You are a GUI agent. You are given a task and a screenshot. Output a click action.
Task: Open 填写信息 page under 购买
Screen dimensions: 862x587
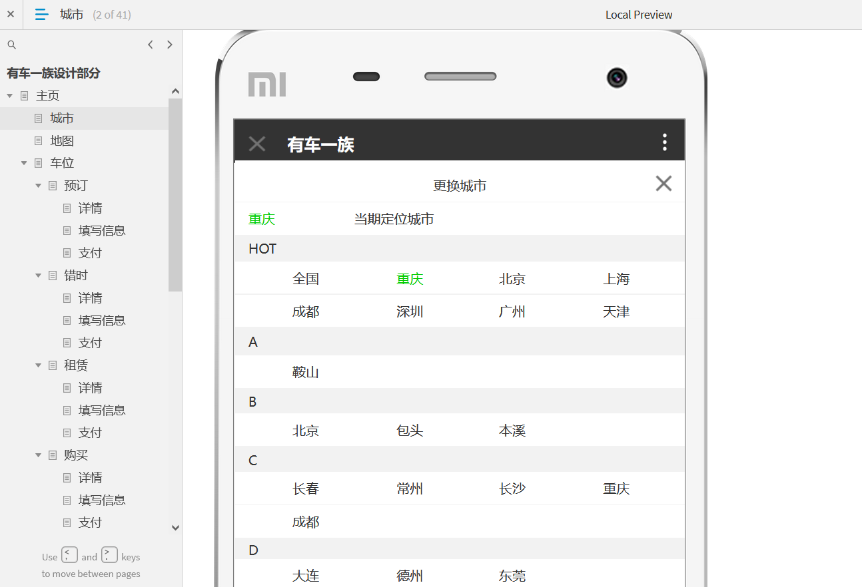[102, 500]
